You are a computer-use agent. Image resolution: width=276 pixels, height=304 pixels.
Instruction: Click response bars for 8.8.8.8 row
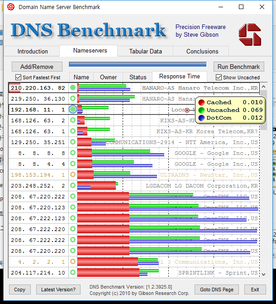121,153
